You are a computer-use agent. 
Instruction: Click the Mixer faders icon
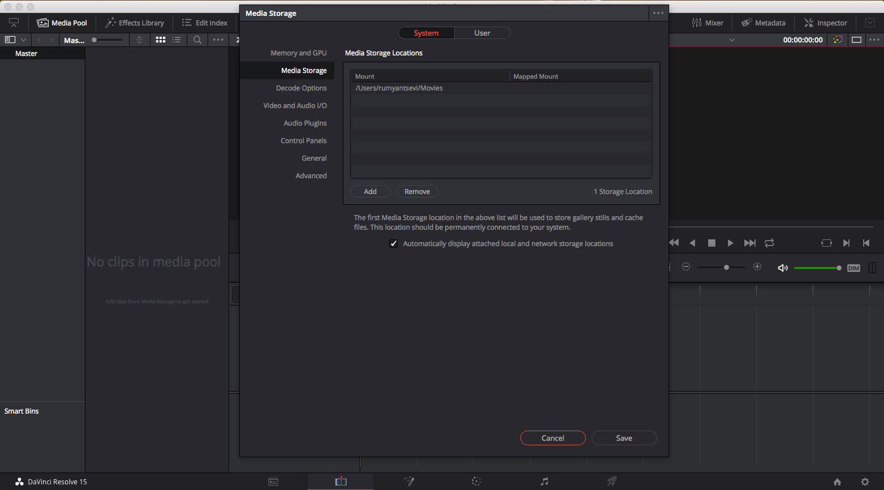[697, 23]
